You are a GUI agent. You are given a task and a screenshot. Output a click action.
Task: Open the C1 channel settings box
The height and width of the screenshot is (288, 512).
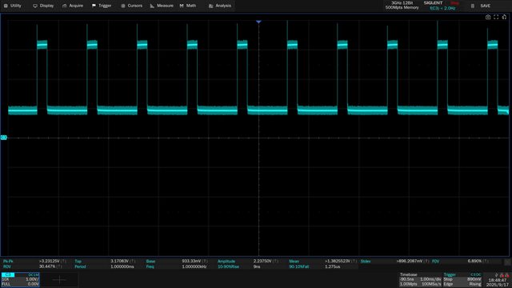[x=20, y=280]
